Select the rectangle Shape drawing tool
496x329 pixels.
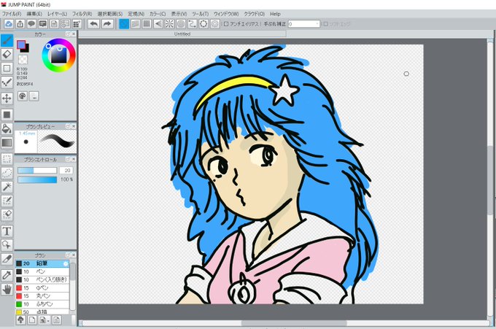[7, 69]
